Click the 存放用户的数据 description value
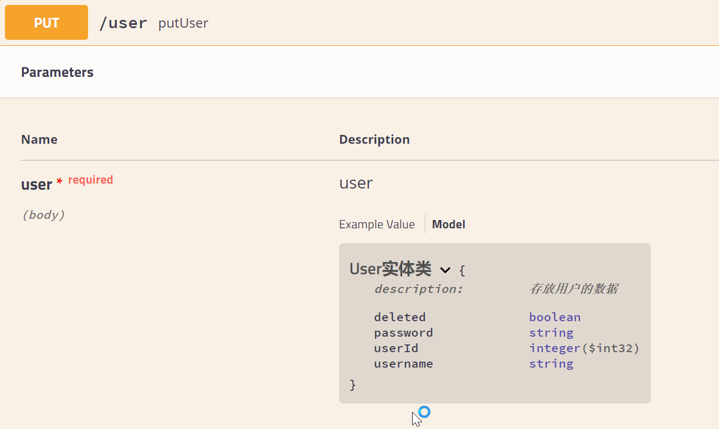Screen dimensions: 719x429 coord(574,289)
